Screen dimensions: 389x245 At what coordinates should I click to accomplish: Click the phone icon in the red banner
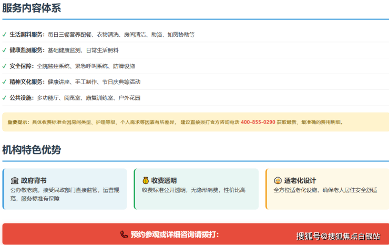(124, 234)
